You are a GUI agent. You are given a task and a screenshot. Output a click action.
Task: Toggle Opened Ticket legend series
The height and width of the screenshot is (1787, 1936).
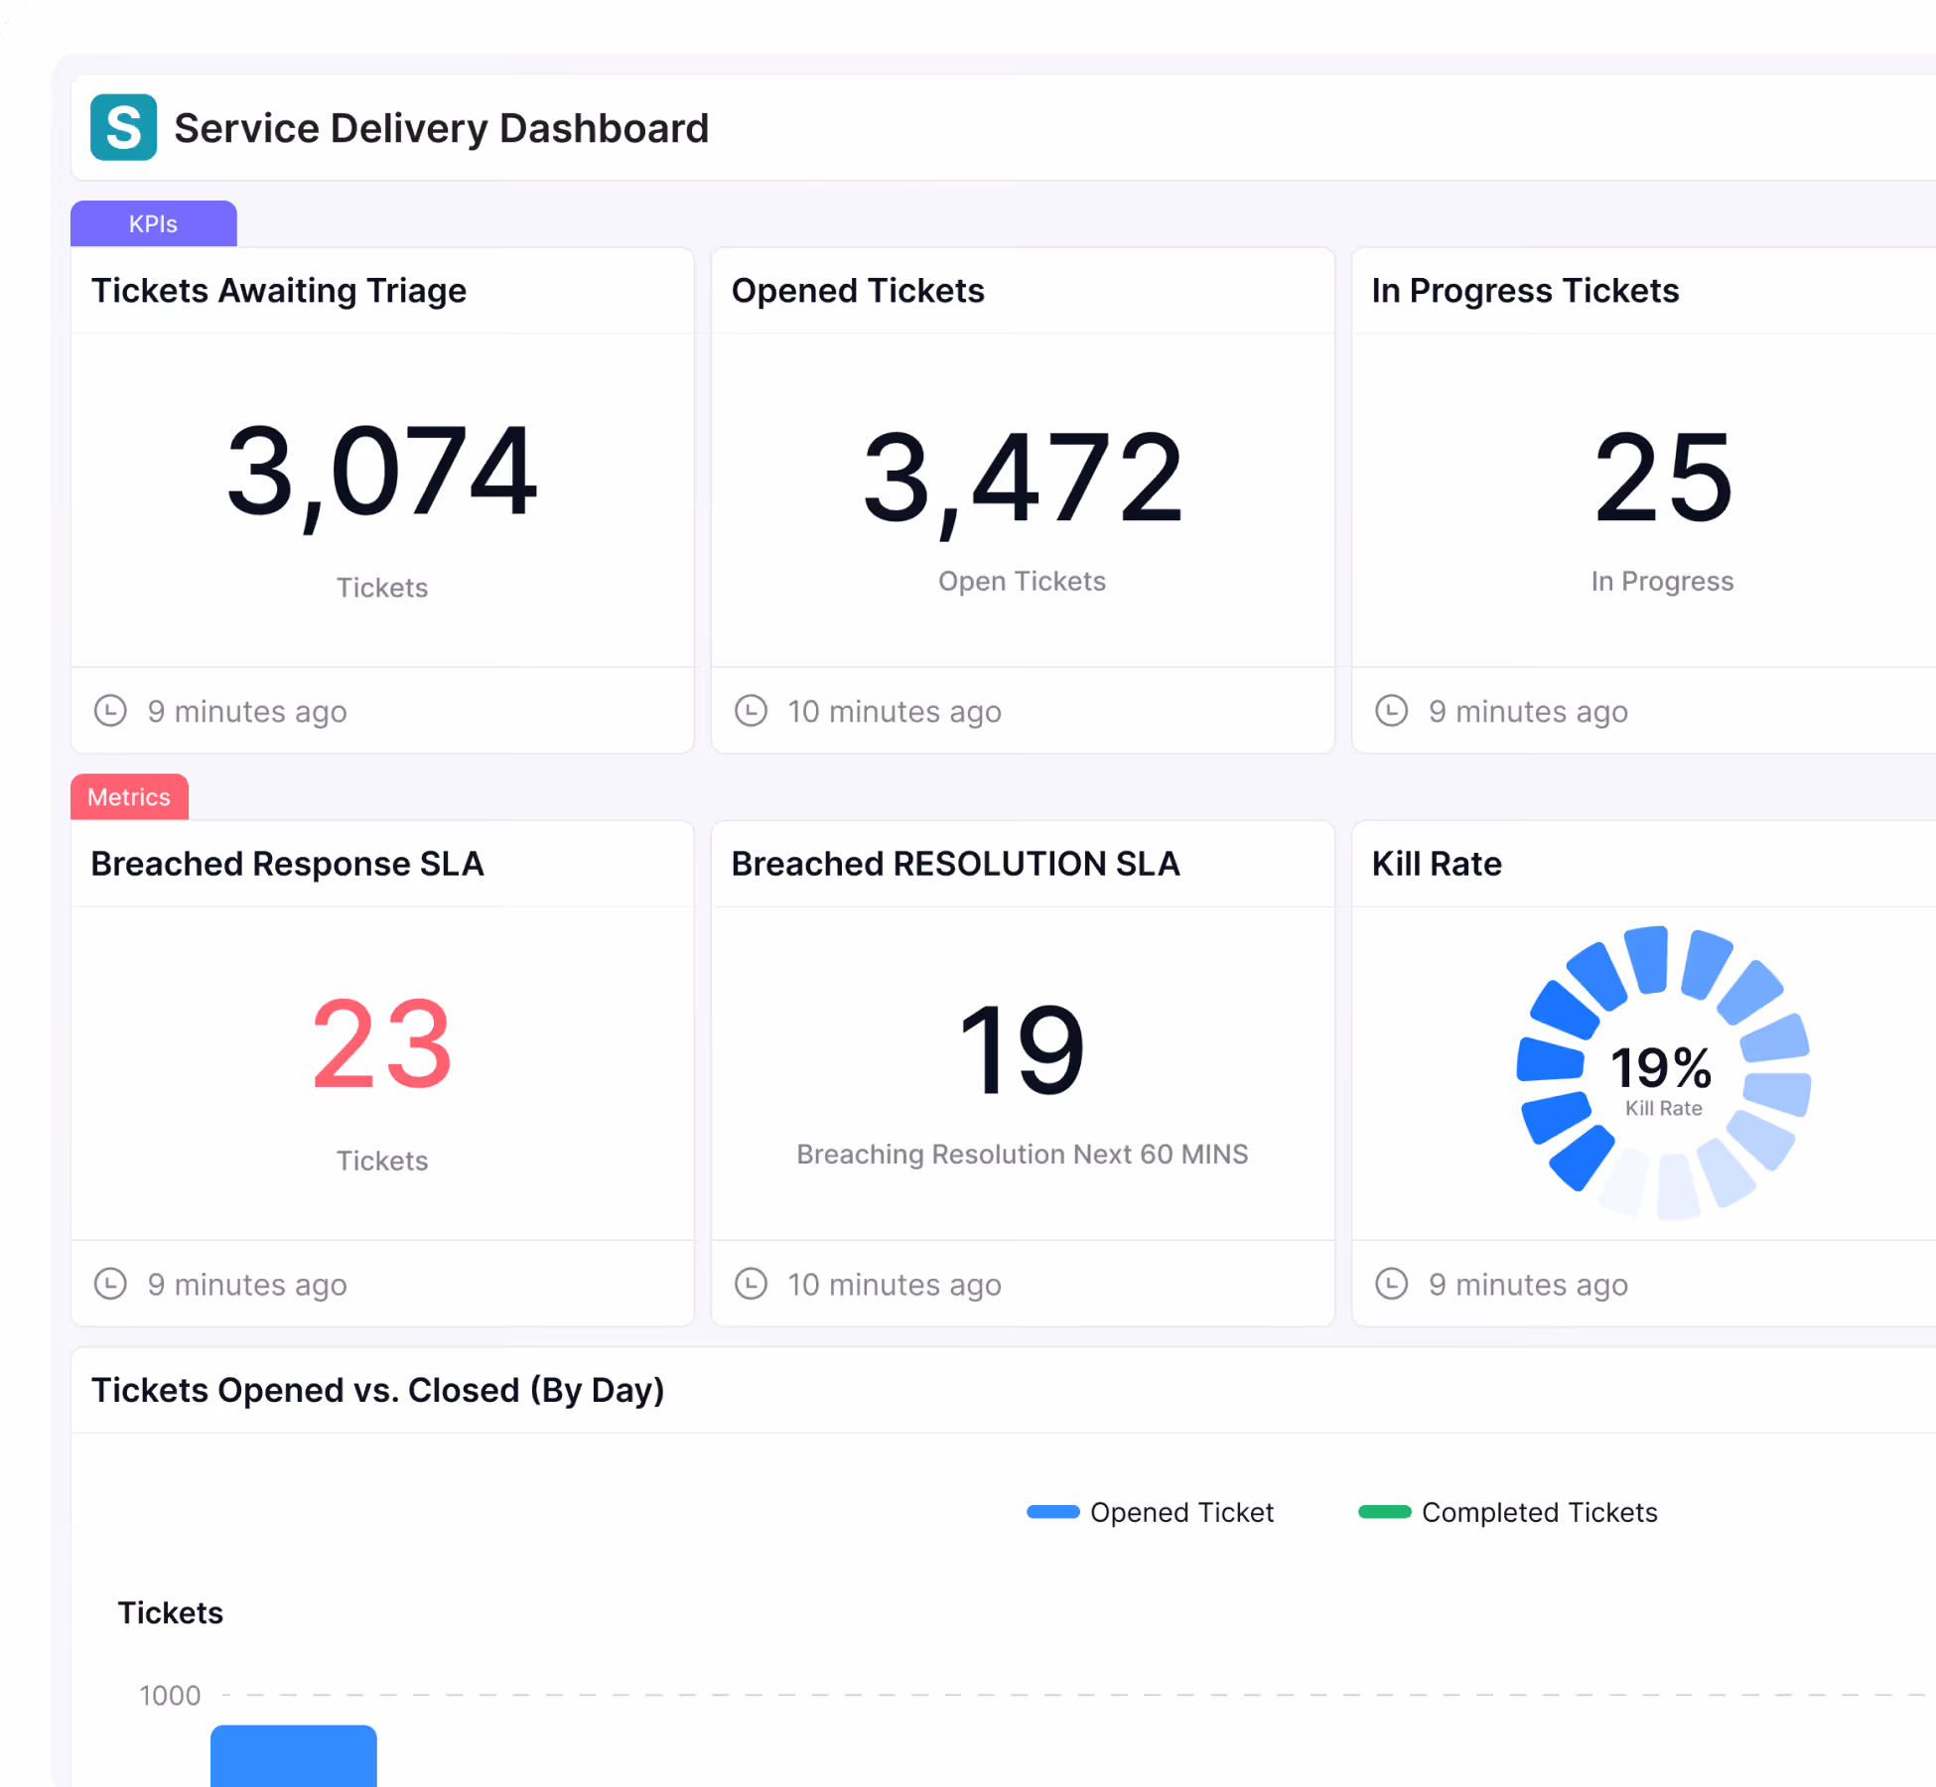tap(1151, 1512)
